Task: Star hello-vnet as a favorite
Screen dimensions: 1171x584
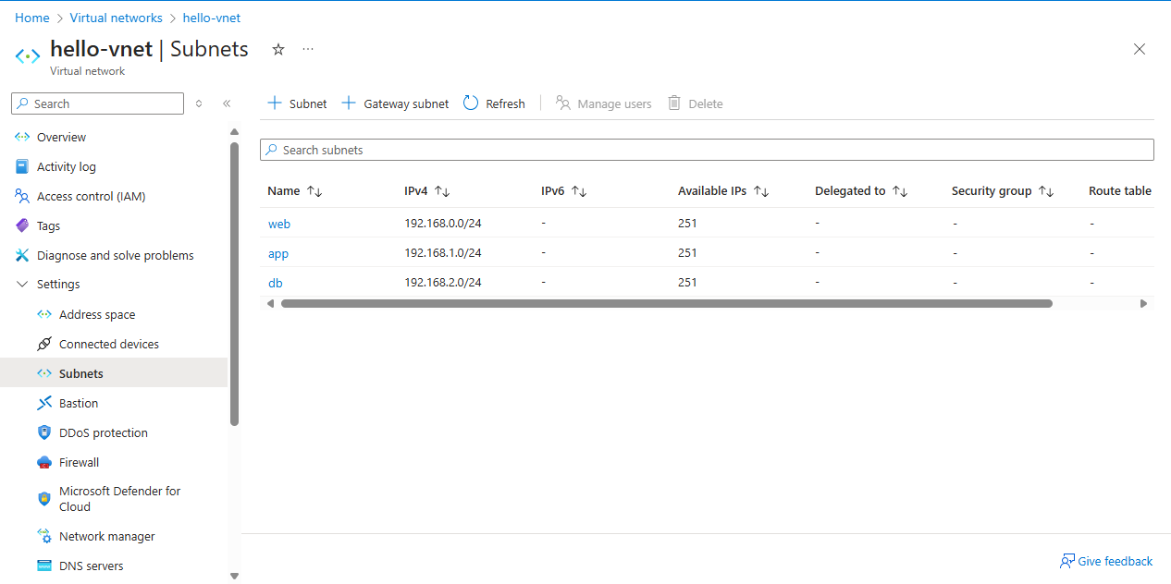Action: coord(277,49)
